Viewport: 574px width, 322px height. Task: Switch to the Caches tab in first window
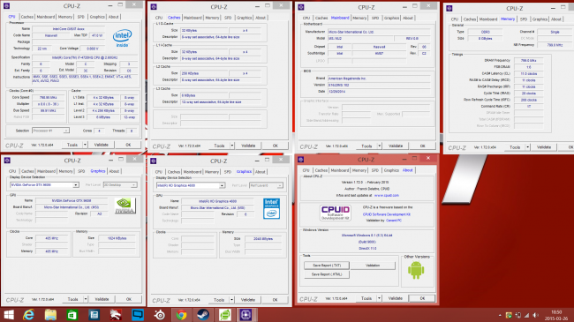(26, 17)
